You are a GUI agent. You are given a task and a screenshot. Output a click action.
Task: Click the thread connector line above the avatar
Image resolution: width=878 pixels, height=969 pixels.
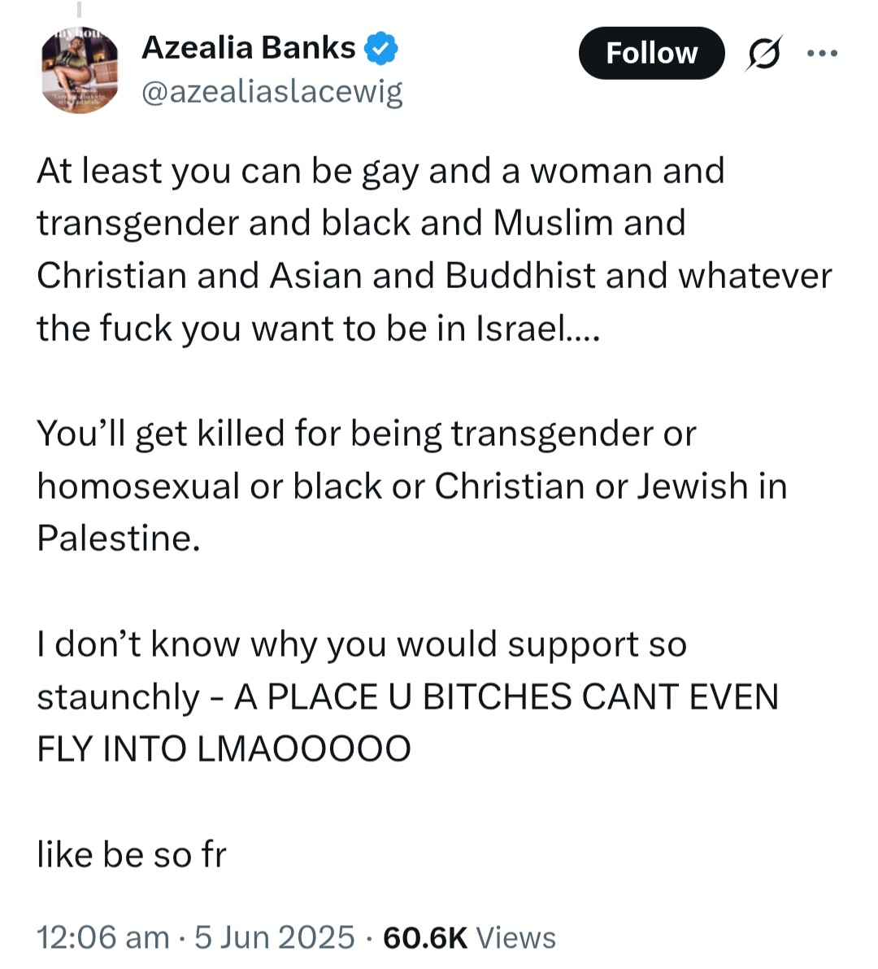[79, 9]
